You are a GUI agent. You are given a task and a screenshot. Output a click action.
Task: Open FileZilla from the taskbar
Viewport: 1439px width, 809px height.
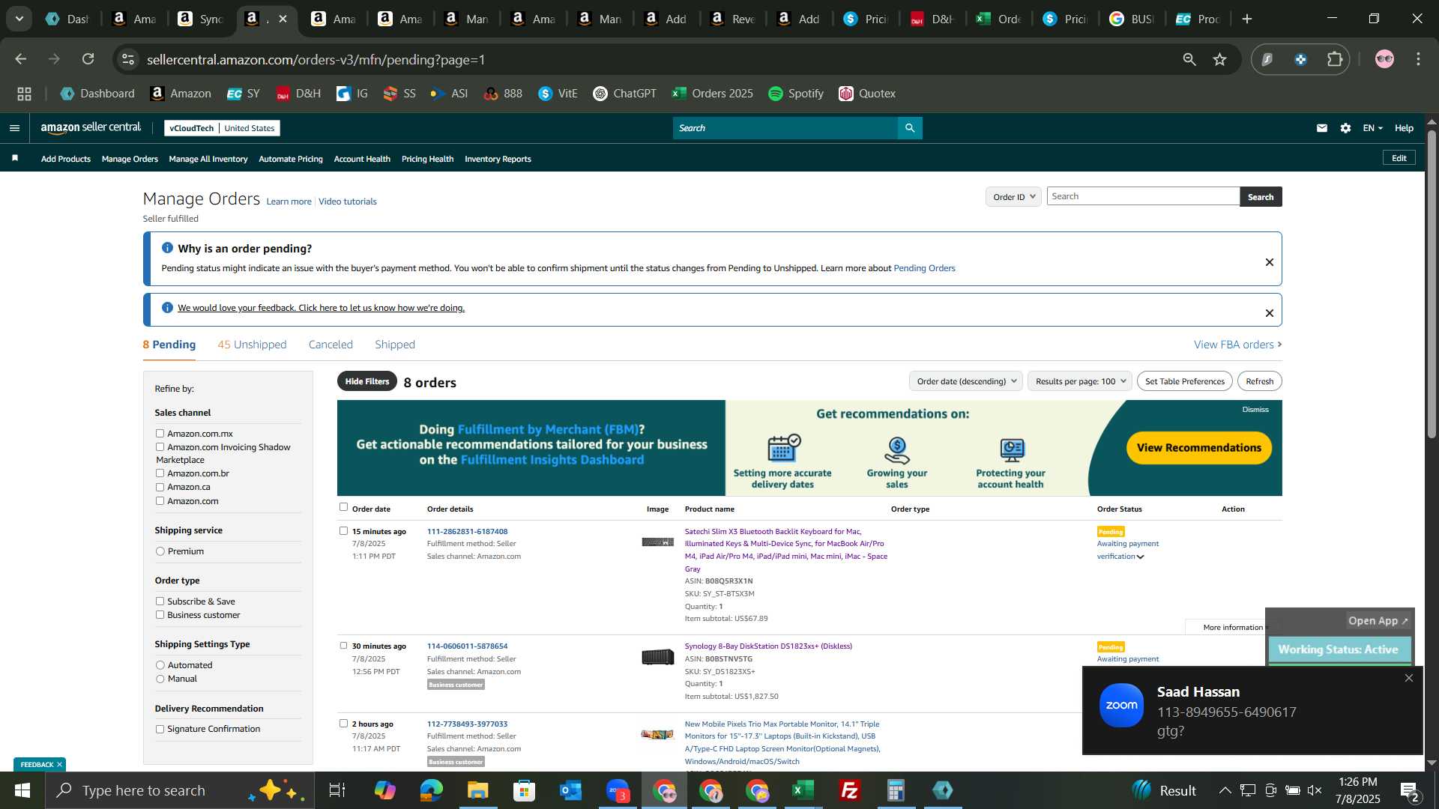849,790
